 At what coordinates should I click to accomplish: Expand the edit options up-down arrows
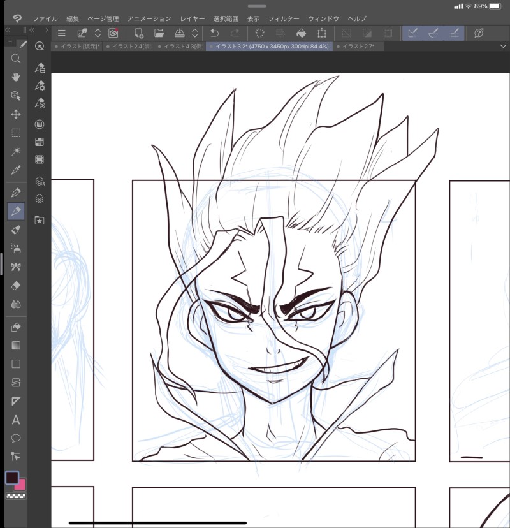click(98, 33)
